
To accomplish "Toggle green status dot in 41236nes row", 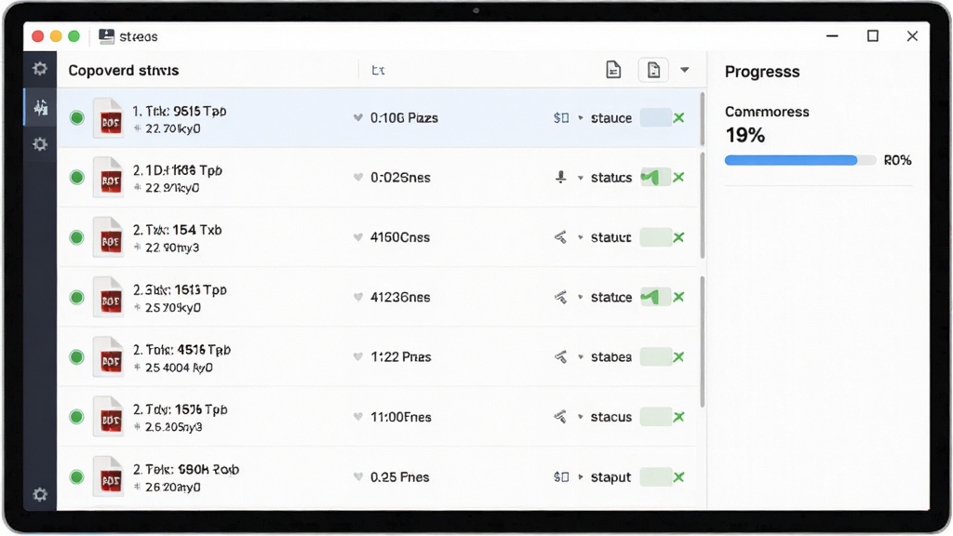I will pyautogui.click(x=77, y=297).
